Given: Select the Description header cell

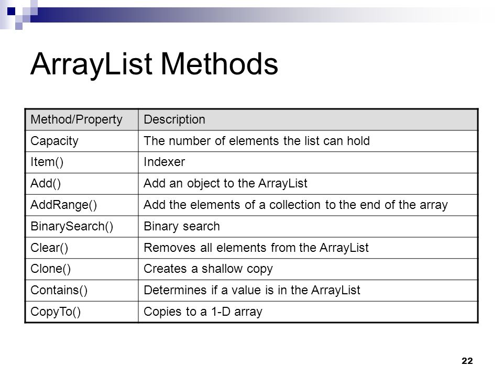Looking at the screenshot, I should coord(308,119).
